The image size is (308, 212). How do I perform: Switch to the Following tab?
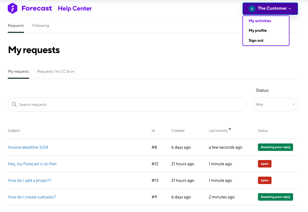tap(41, 25)
